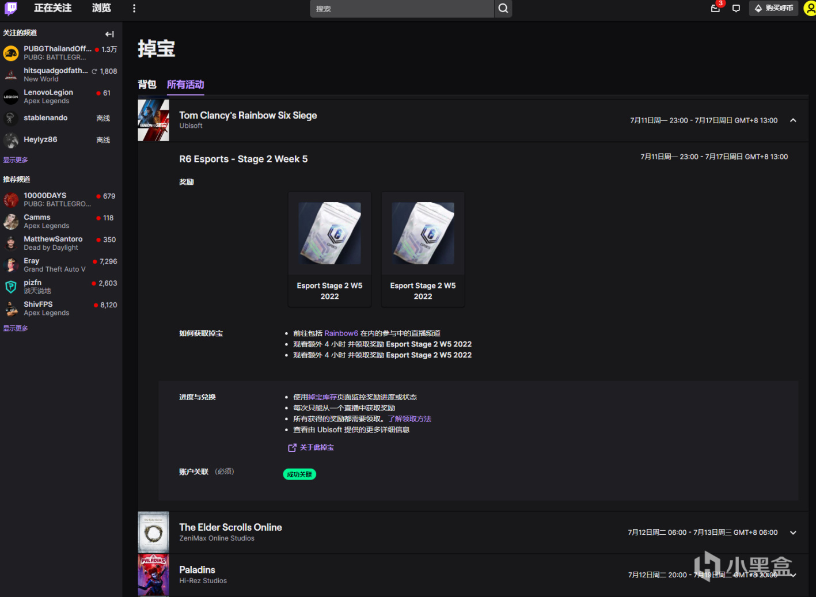The image size is (816, 597).
Task: Open 10000DAYS channel avatar
Action: [11, 200]
